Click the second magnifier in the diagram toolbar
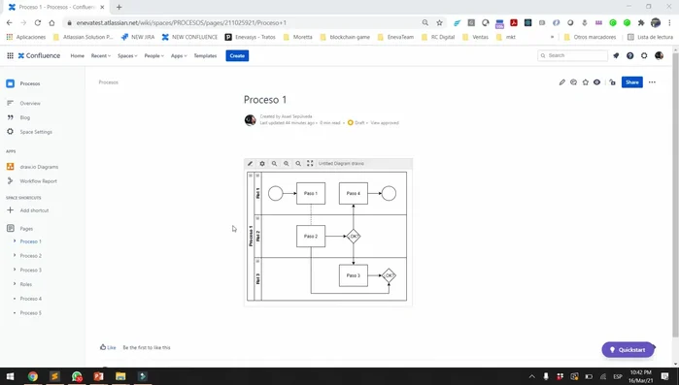 pos(287,163)
